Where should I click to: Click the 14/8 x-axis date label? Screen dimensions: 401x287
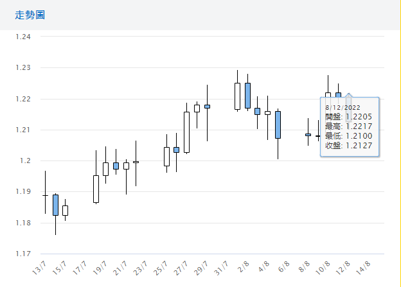[x=362, y=266]
